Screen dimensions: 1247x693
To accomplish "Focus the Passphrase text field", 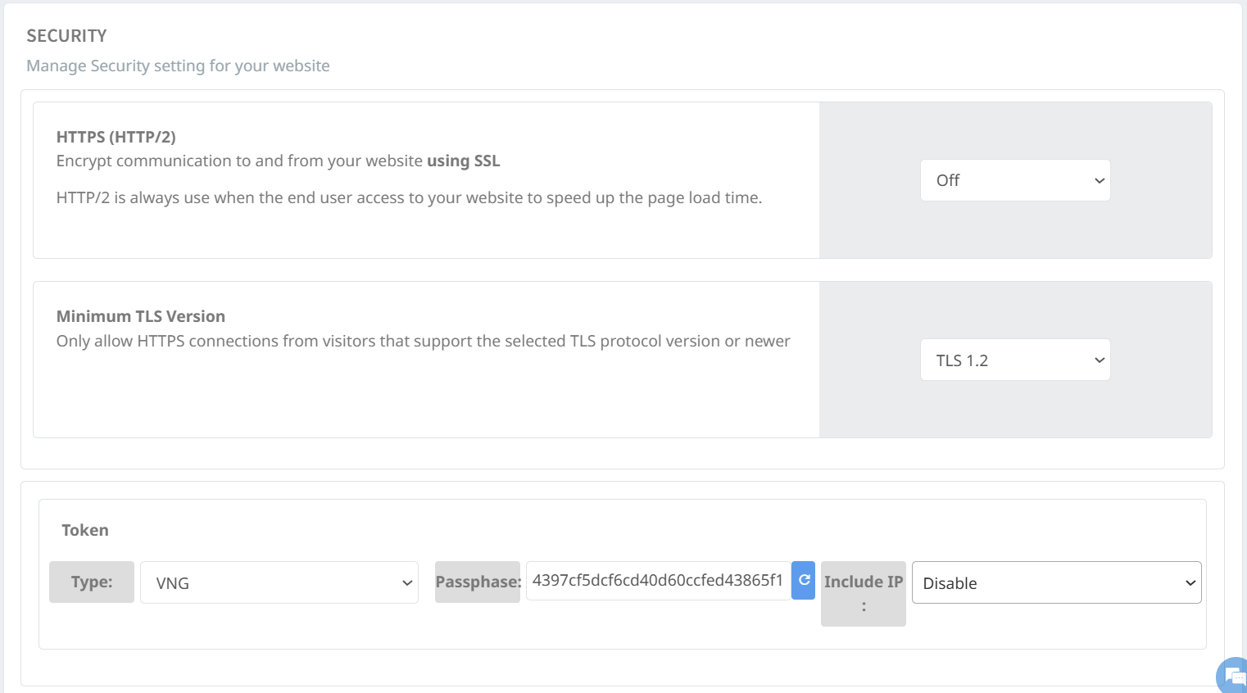I will 657,581.
